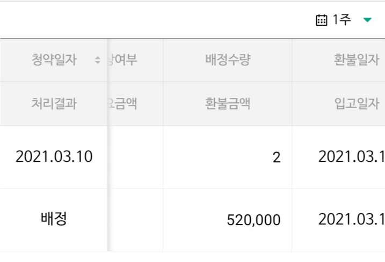The width and height of the screenshot is (385, 262).
Task: Click the empty cell beside 배정
Action: [136, 219]
